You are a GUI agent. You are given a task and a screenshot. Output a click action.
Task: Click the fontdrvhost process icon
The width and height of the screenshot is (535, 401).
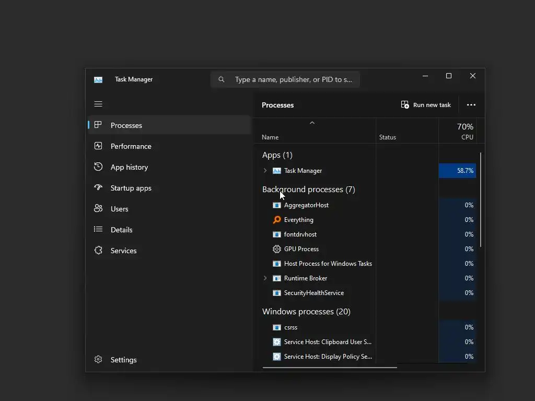pyautogui.click(x=277, y=234)
